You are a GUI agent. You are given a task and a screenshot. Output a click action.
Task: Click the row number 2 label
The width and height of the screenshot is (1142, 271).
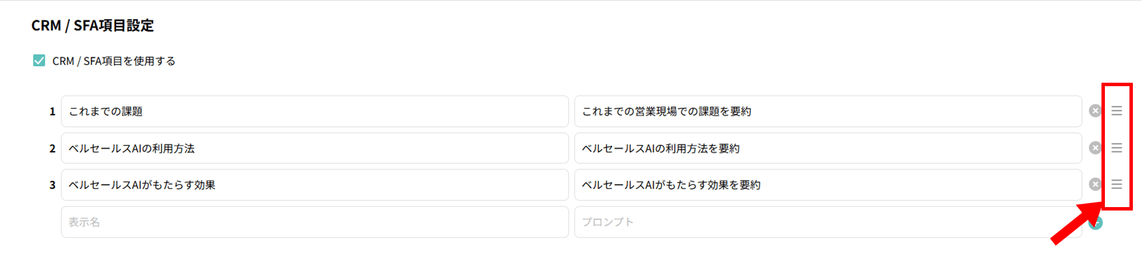[53, 148]
